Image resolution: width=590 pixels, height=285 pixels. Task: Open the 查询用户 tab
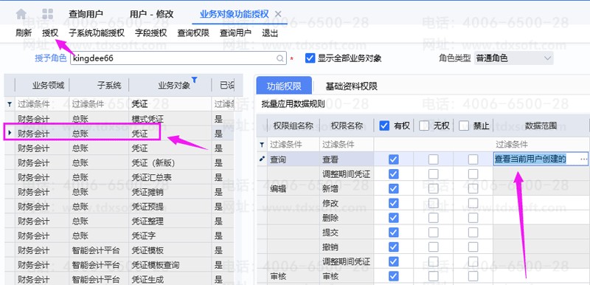86,14
